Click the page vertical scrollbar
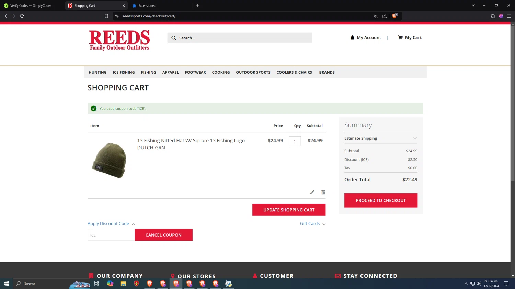 click(x=513, y=103)
